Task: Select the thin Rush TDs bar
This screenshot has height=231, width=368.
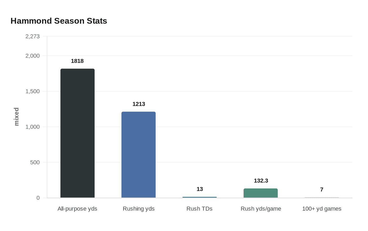Action: point(200,197)
